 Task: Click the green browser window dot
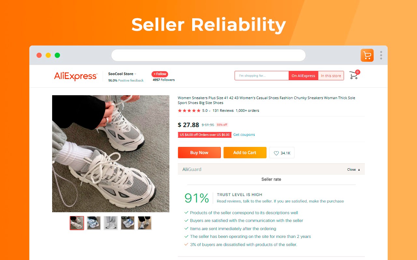point(57,55)
